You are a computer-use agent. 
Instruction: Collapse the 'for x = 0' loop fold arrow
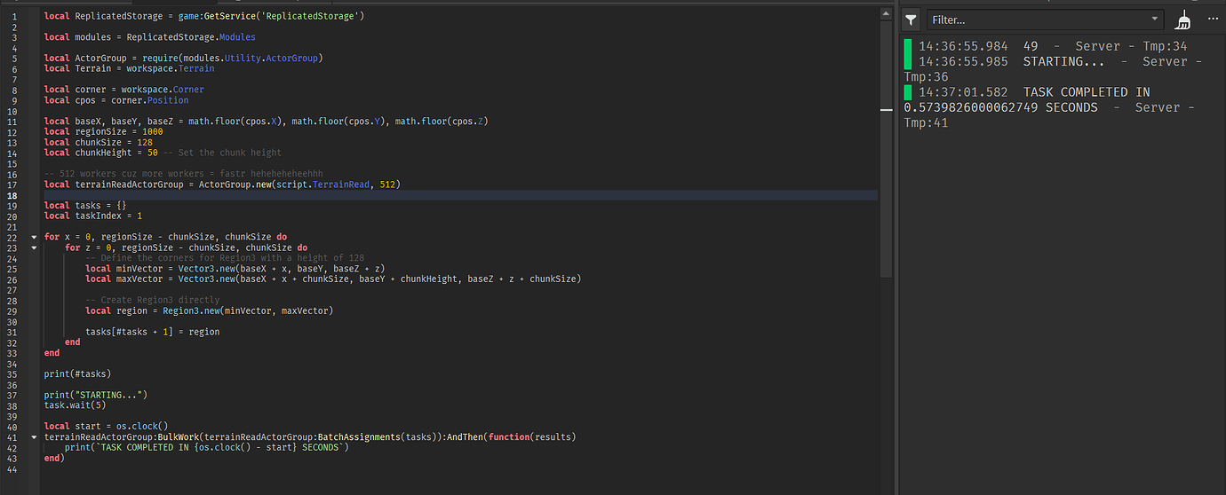[34, 237]
